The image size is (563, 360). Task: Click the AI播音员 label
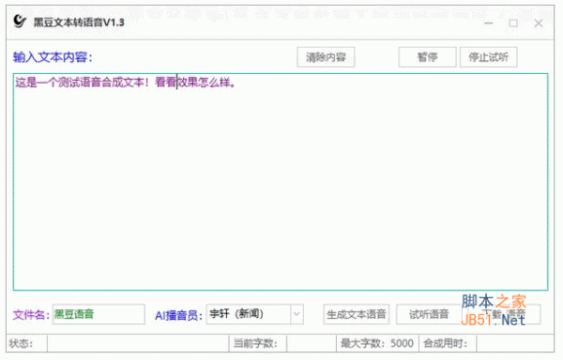click(179, 316)
